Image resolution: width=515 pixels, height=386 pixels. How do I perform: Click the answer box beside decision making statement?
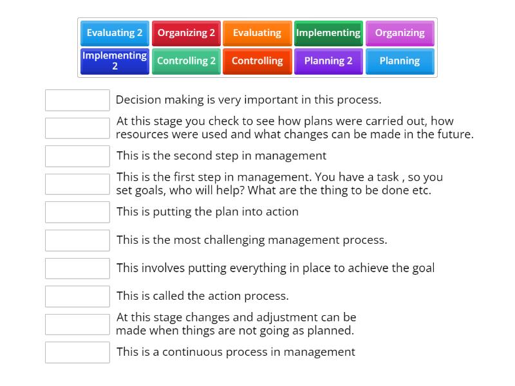point(77,100)
